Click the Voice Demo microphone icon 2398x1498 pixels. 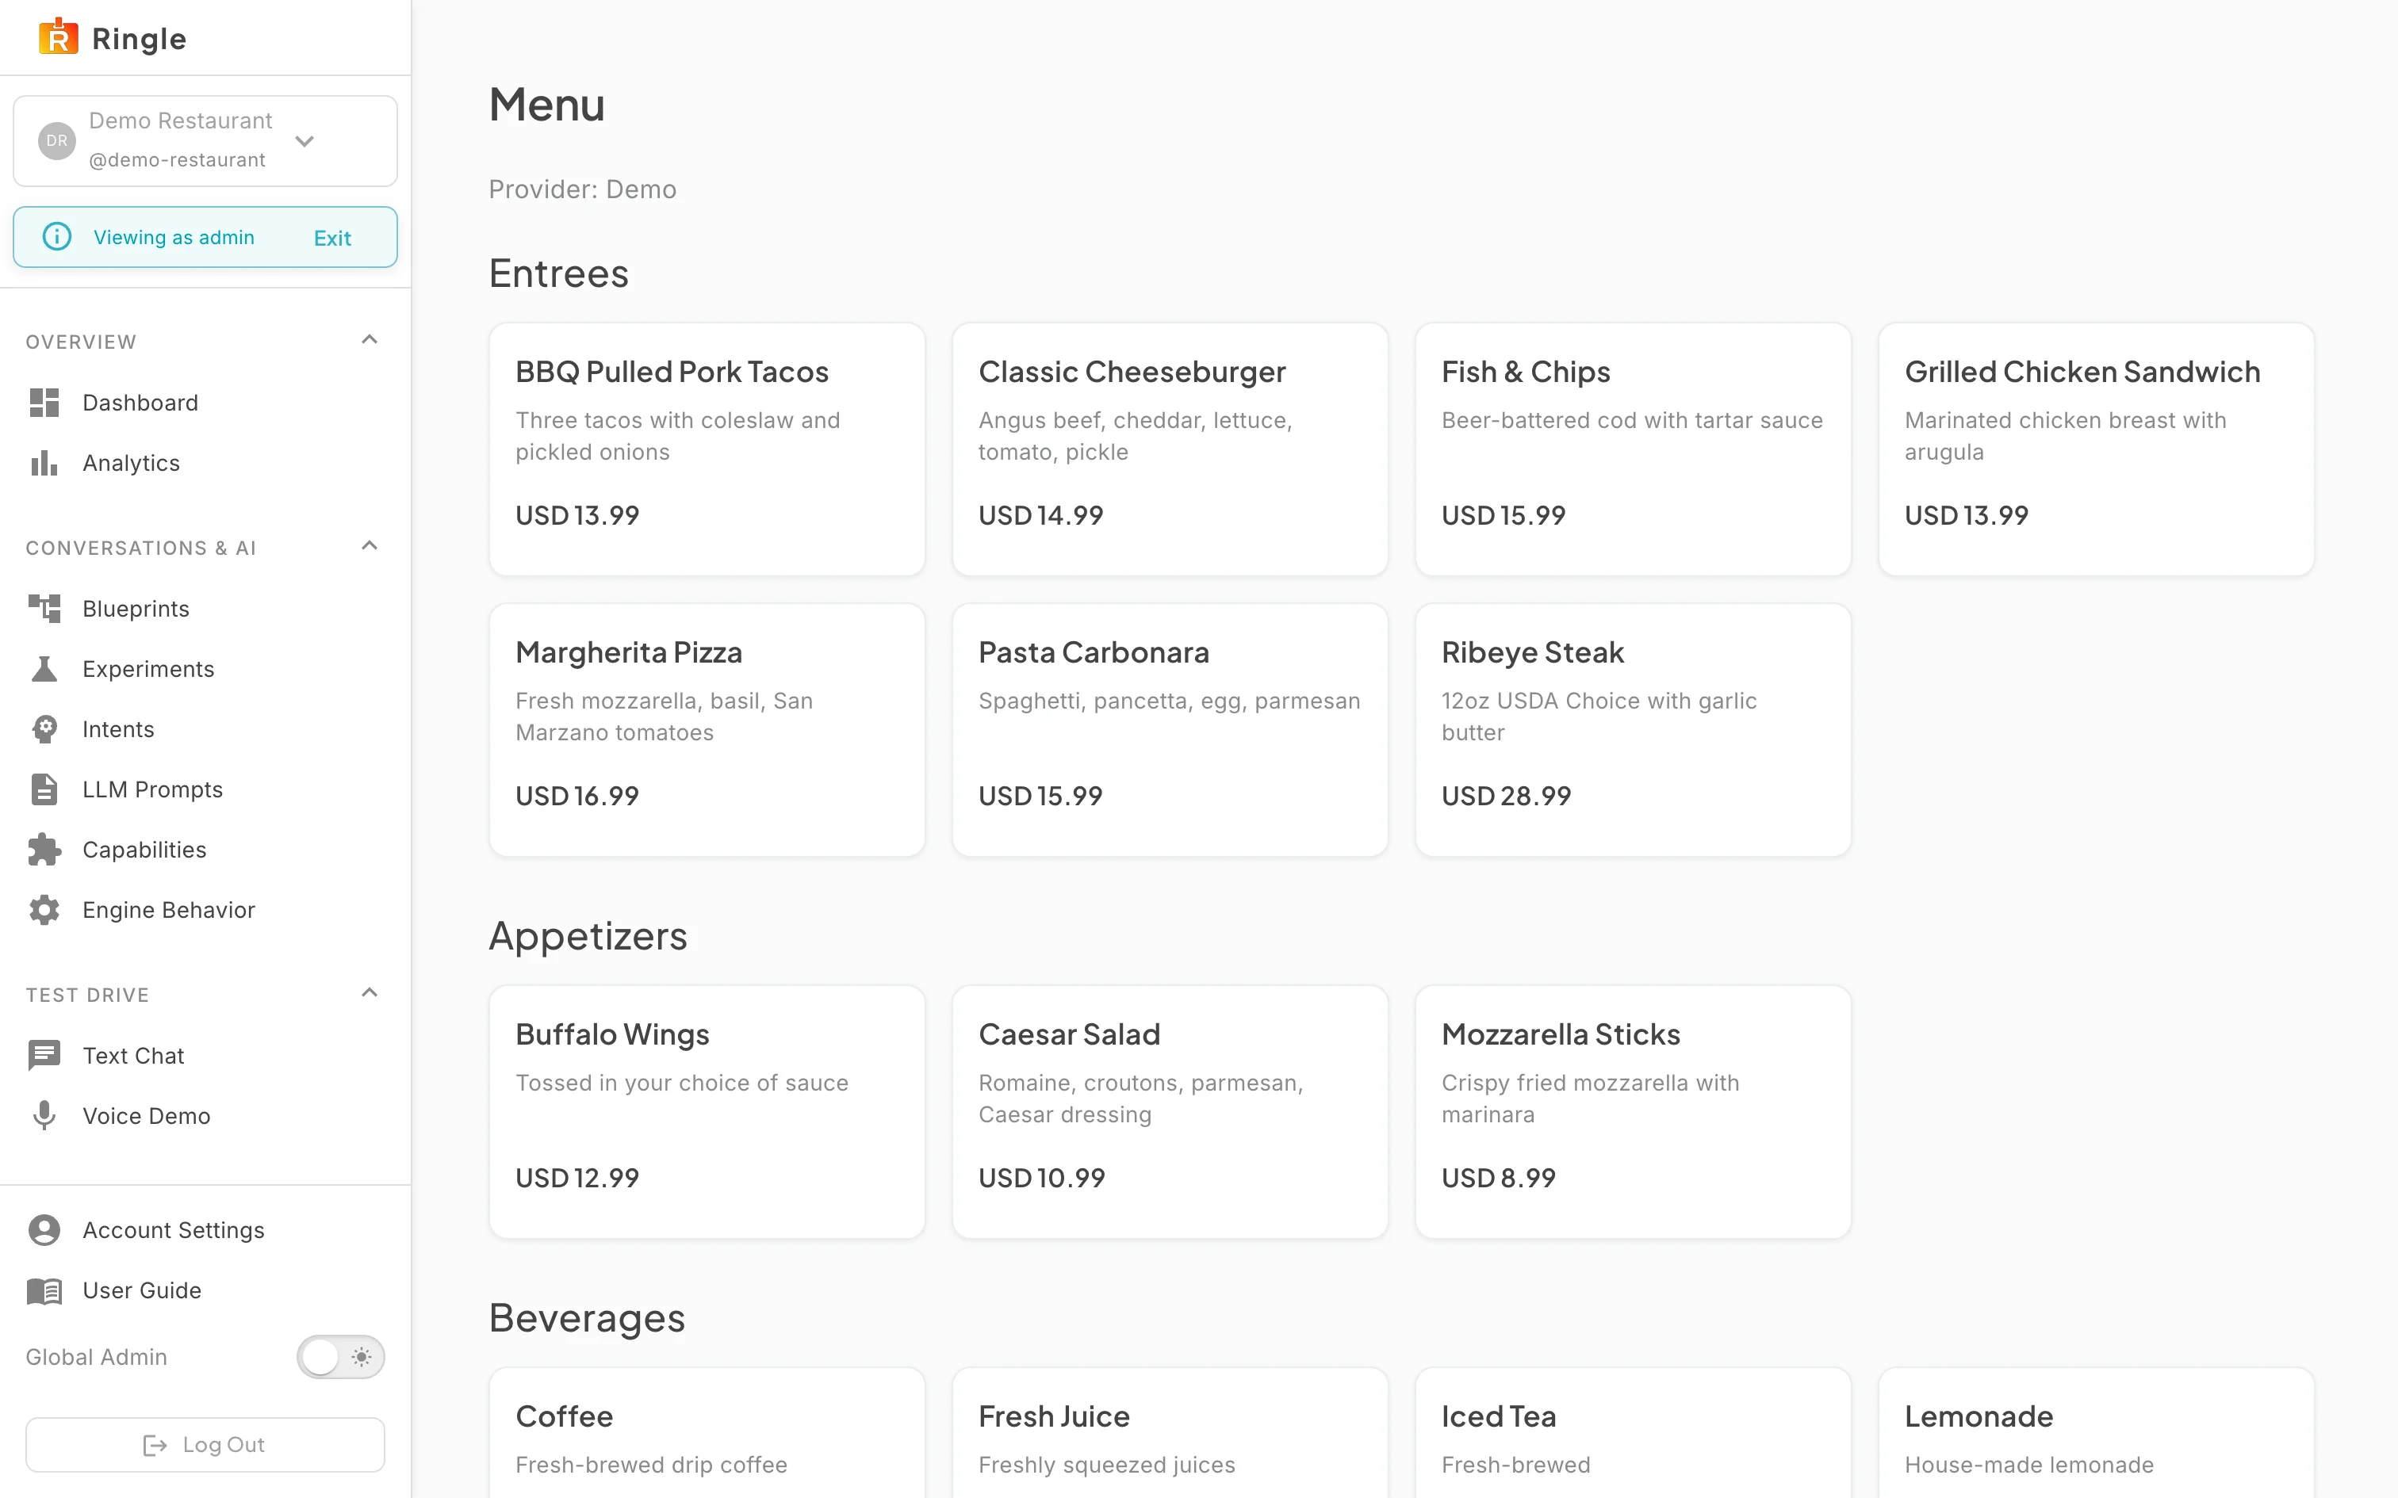coord(44,1116)
